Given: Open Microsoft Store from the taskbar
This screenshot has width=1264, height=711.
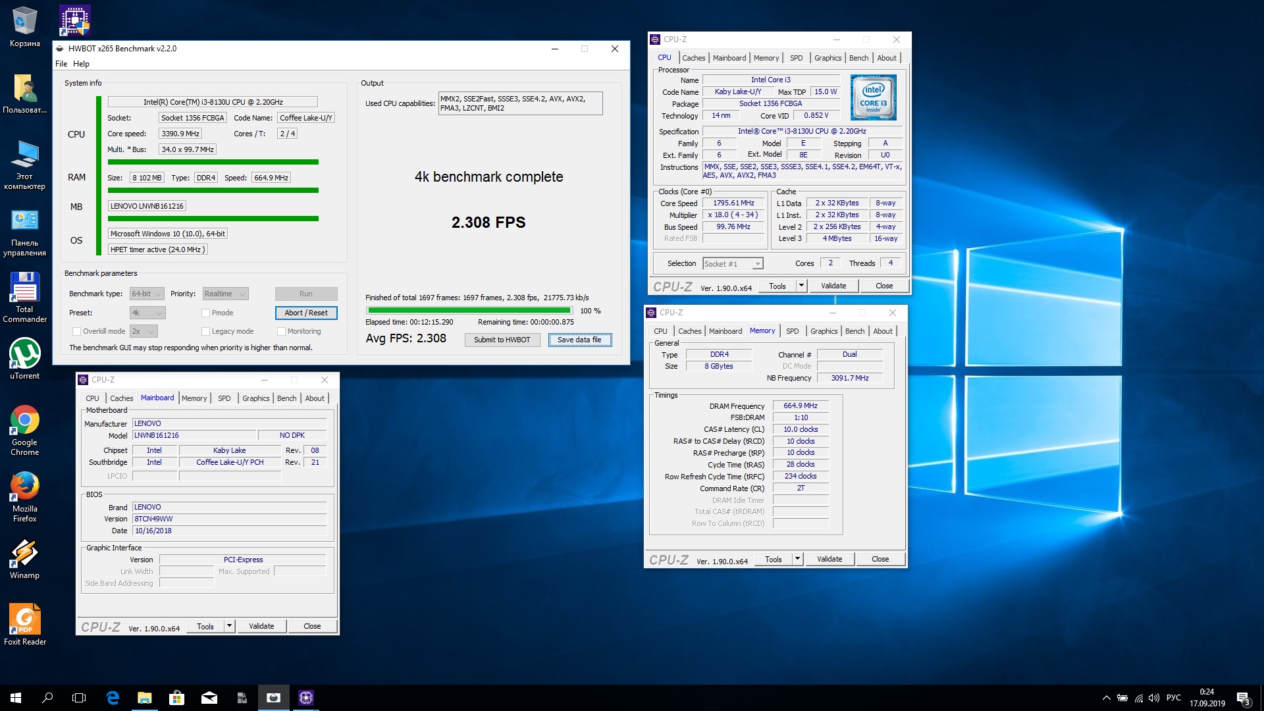Looking at the screenshot, I should click(176, 698).
